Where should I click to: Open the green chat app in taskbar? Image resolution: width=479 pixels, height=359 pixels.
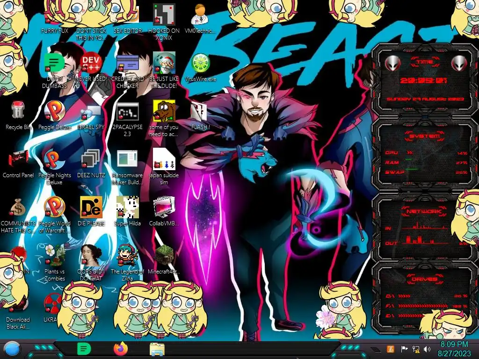click(x=84, y=349)
